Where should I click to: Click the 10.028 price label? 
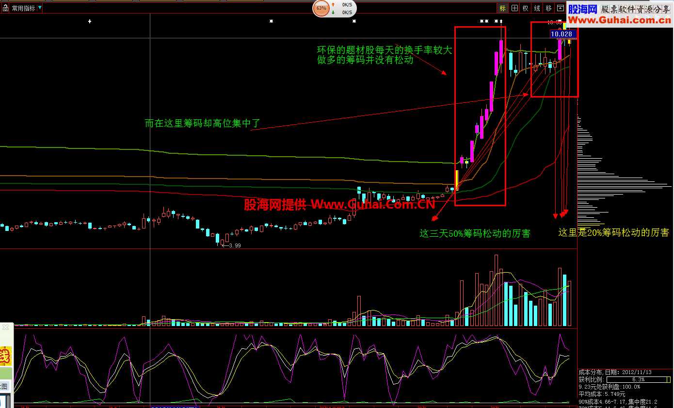point(563,34)
